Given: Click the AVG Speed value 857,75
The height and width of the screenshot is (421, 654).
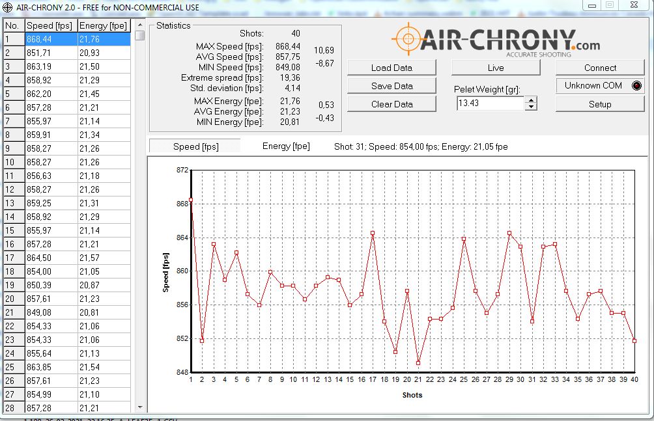Looking at the screenshot, I should click(288, 57).
